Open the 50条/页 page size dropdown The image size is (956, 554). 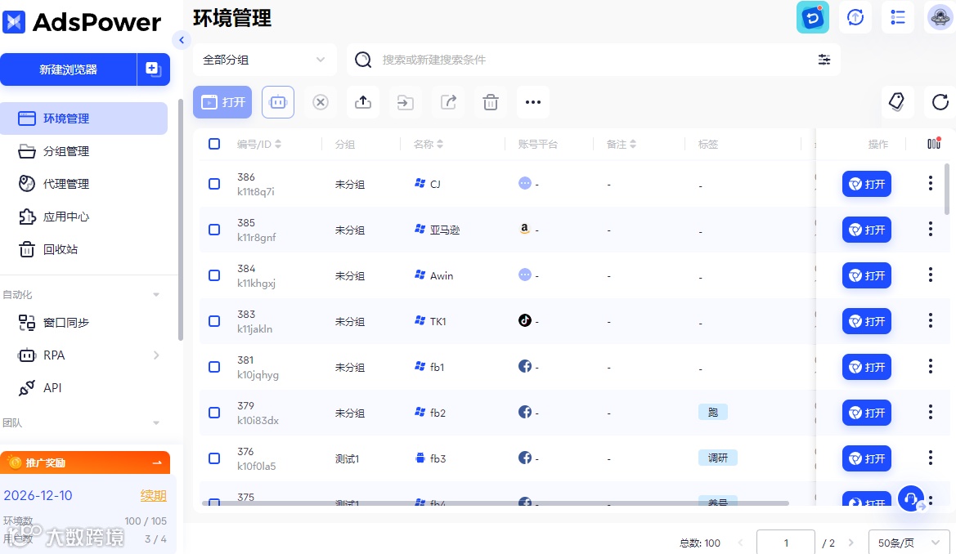[909, 543]
